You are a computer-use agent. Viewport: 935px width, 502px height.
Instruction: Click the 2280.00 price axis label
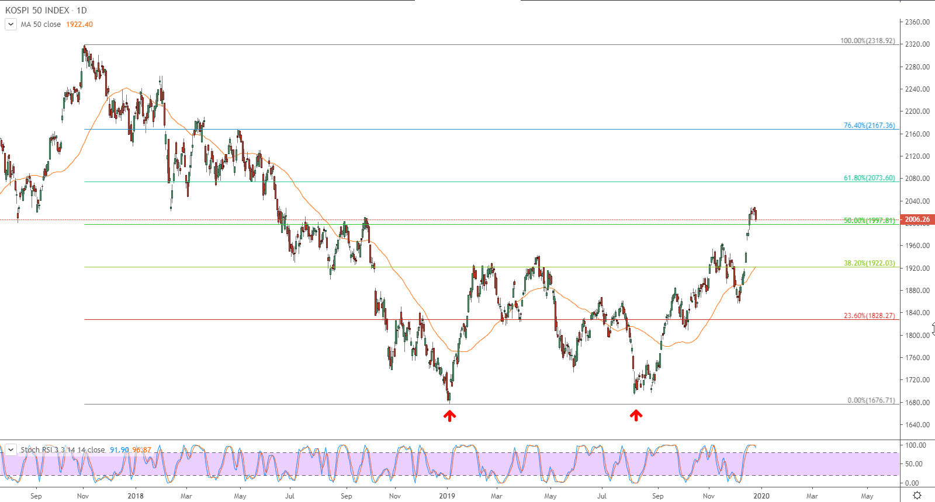pos(917,67)
